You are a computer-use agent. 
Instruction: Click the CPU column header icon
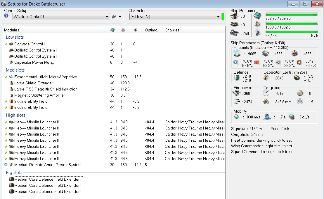(112, 30)
